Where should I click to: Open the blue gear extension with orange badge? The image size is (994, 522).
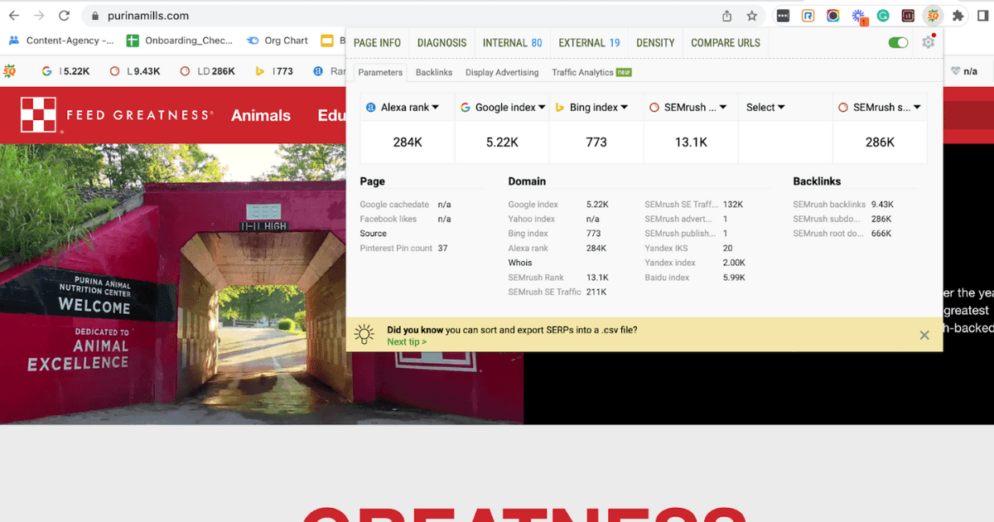pyautogui.click(x=859, y=17)
